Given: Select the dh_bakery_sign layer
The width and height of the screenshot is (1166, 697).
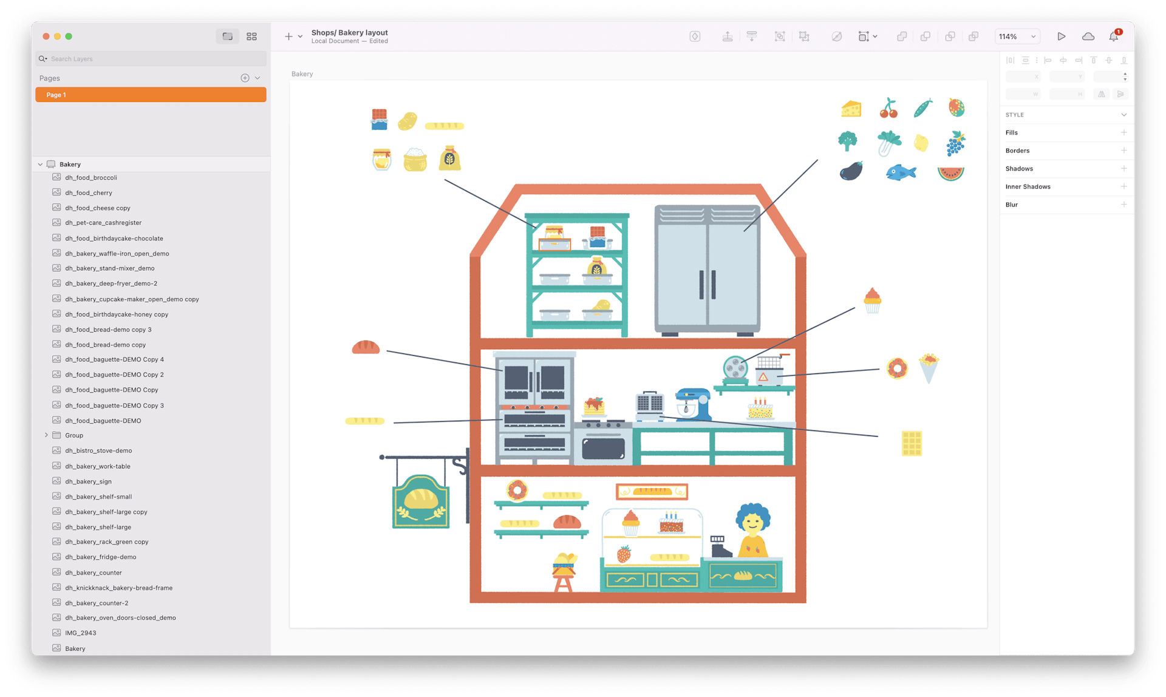Looking at the screenshot, I should tap(152, 481).
